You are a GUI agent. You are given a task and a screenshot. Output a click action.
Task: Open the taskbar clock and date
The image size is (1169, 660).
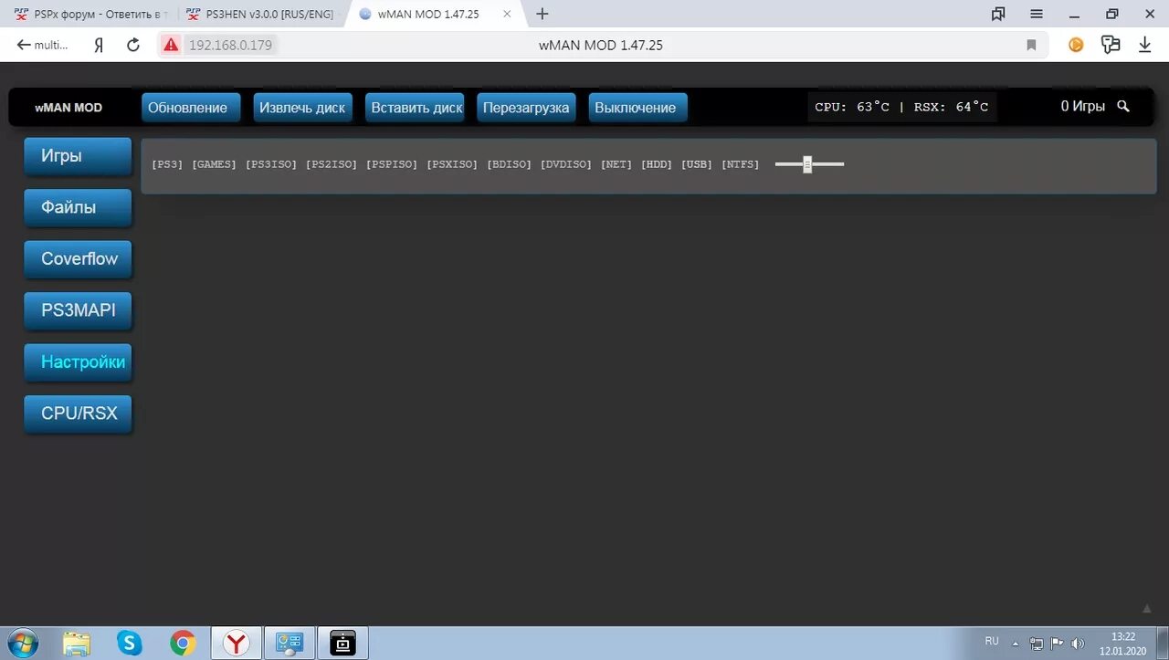(1123, 644)
